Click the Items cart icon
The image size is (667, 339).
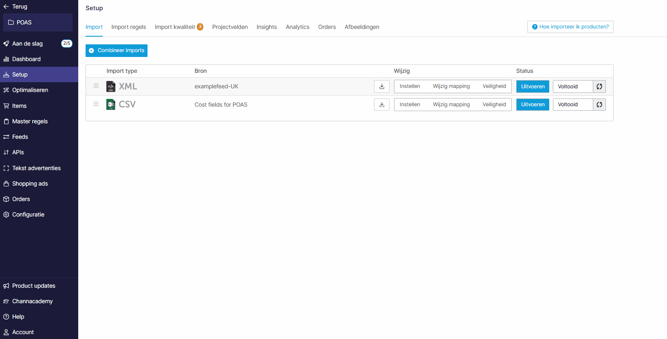pyautogui.click(x=6, y=106)
